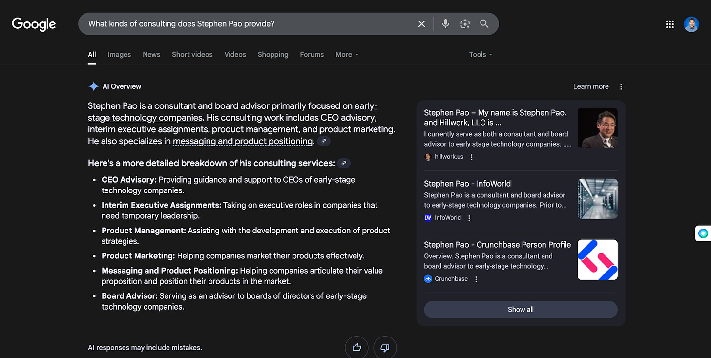
Task: Click the Show all sources button
Action: 521,310
